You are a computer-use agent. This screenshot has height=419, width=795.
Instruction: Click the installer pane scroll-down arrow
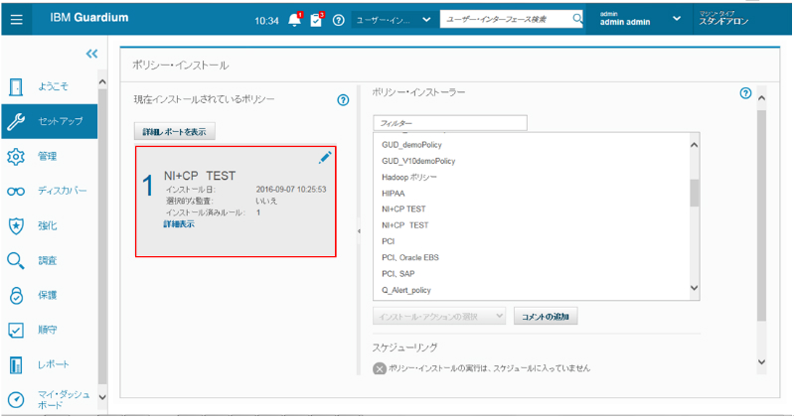[x=761, y=361]
